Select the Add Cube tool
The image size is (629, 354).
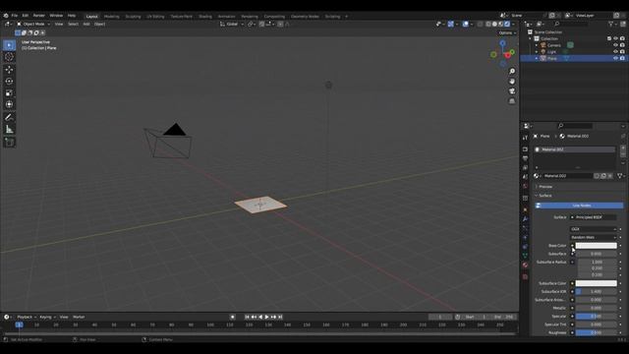pos(9,142)
